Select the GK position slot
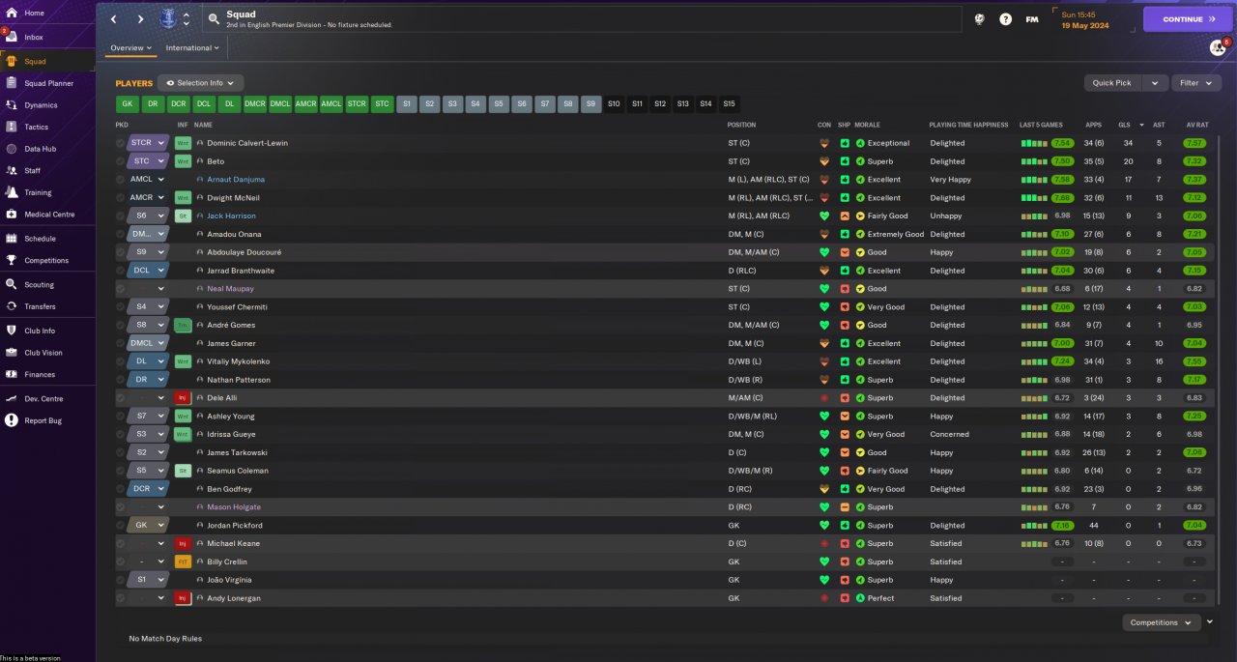 click(128, 103)
